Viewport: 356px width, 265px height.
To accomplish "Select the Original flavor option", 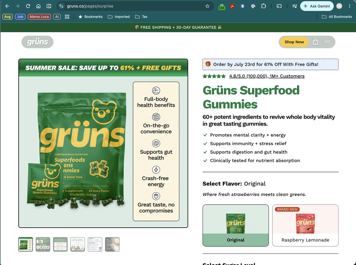I will (x=236, y=225).
